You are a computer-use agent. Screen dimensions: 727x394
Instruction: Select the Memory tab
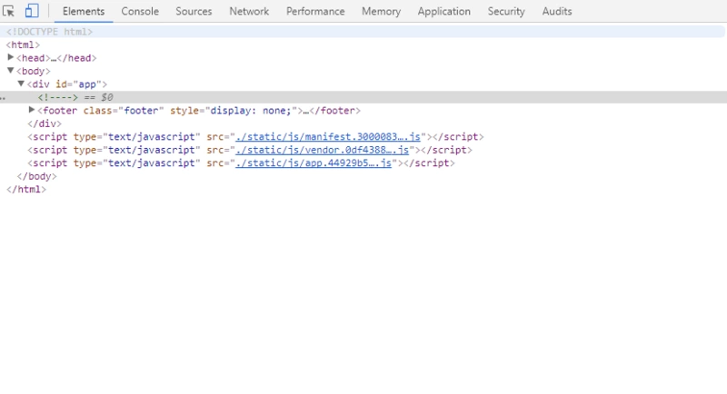[381, 12]
